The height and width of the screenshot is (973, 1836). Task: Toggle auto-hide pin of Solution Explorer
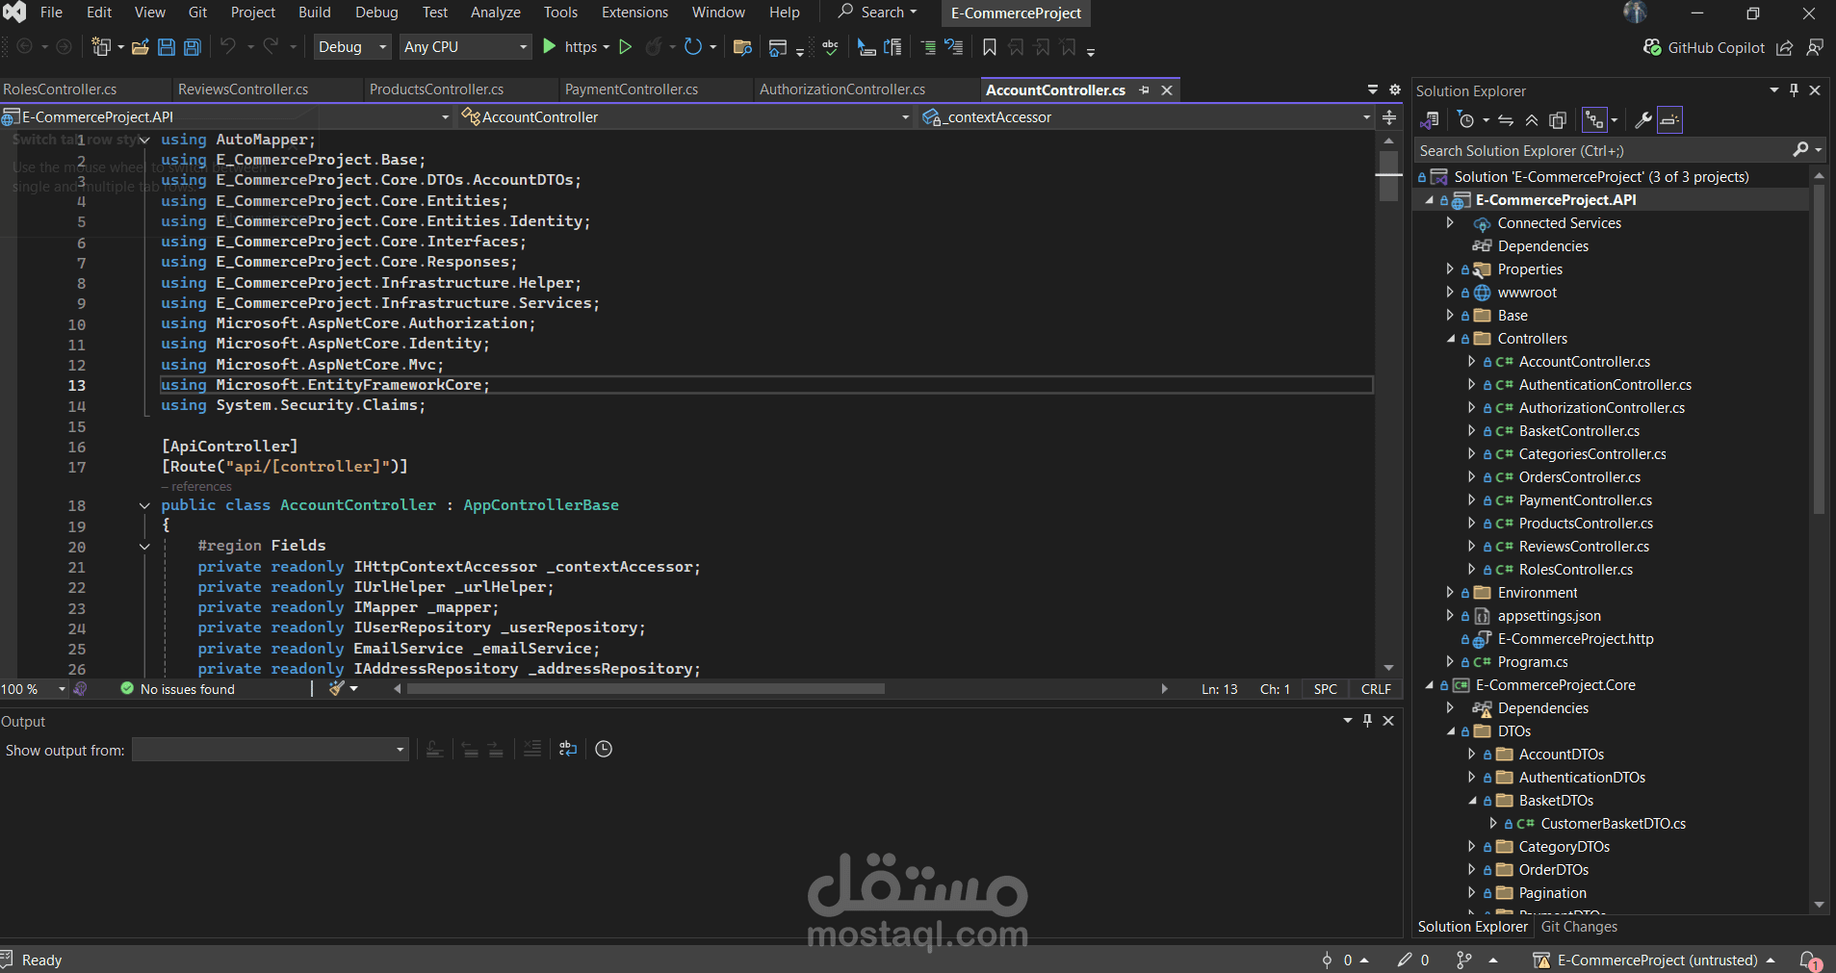pos(1794,90)
